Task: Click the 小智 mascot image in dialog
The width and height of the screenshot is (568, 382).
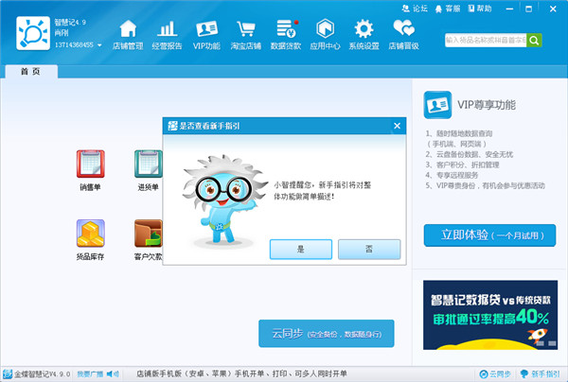Action: point(224,200)
